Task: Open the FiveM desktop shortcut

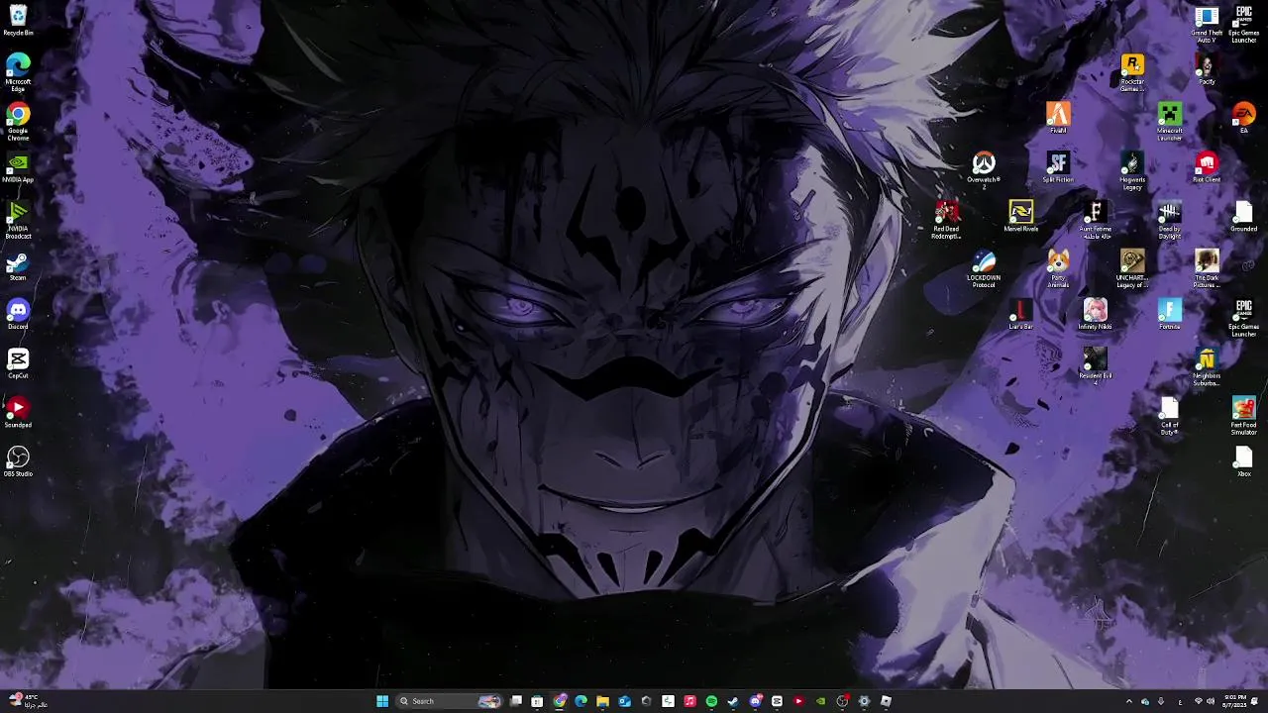Action: click(1058, 118)
